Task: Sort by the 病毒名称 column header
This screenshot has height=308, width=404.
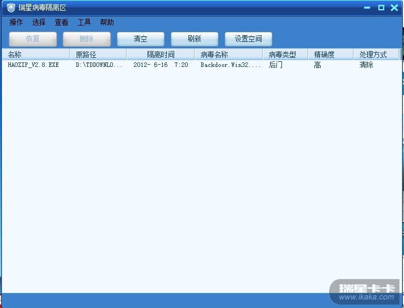Action: click(229, 54)
